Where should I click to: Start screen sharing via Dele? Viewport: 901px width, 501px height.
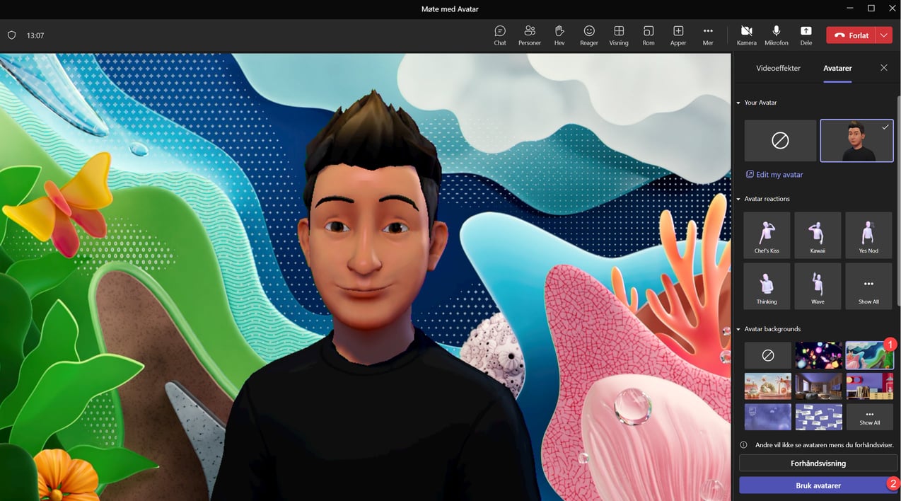(806, 35)
